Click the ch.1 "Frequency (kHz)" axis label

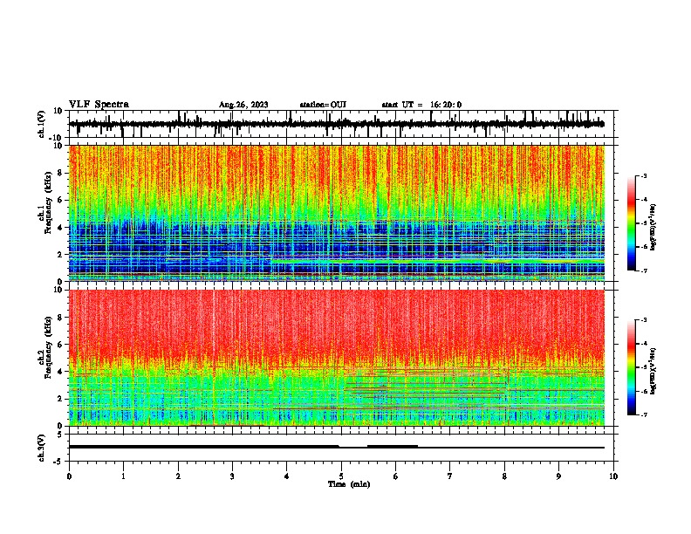(x=48, y=203)
